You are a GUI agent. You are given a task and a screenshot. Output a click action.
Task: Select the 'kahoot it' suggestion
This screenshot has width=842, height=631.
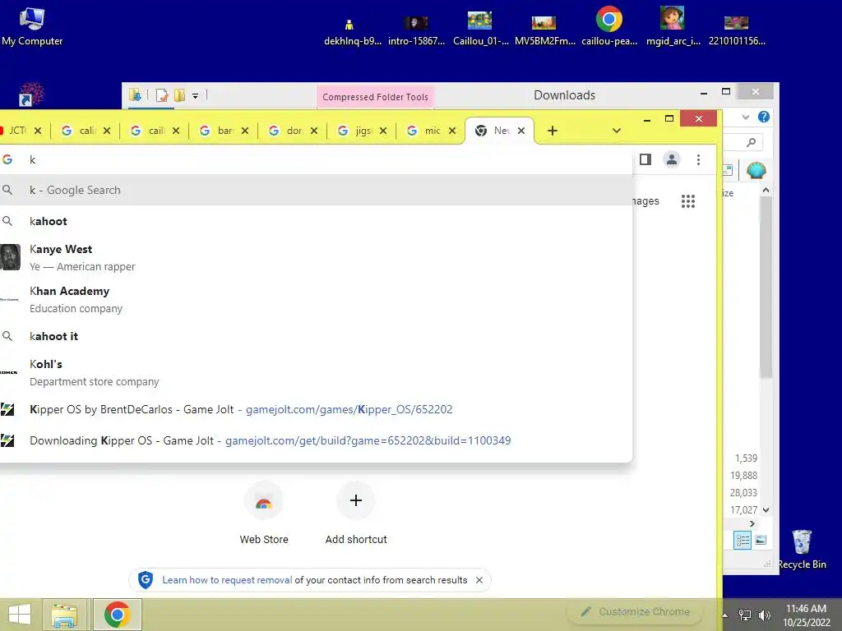point(316,336)
